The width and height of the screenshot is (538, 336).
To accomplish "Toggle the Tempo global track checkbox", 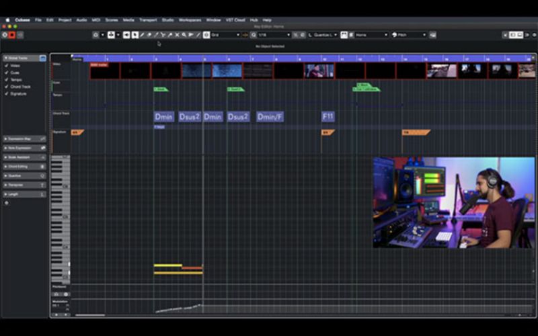I will 7,80.
